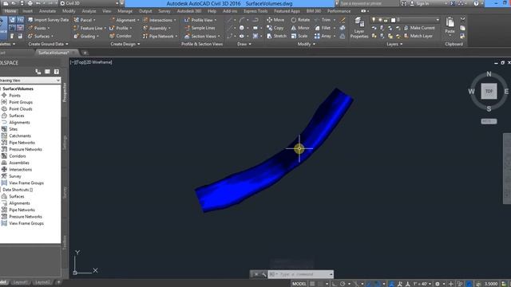Open the Points tool in ribbon
511x287 pixels.
tap(38, 28)
